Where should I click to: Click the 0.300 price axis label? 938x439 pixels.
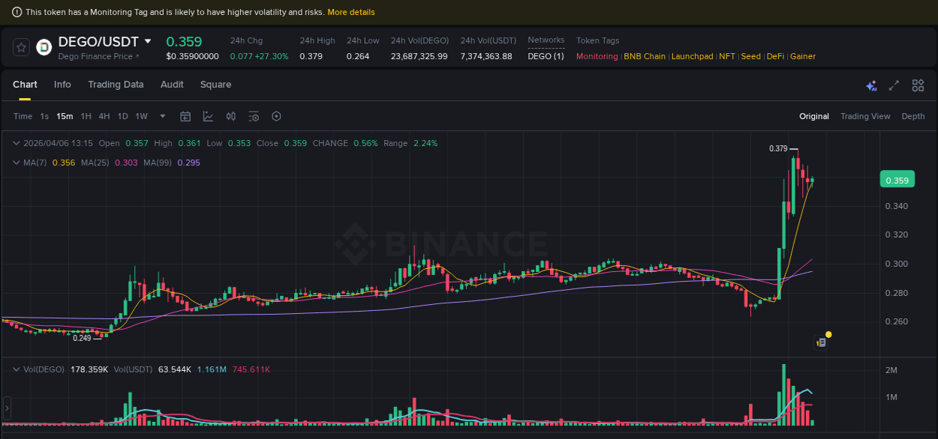coord(897,264)
